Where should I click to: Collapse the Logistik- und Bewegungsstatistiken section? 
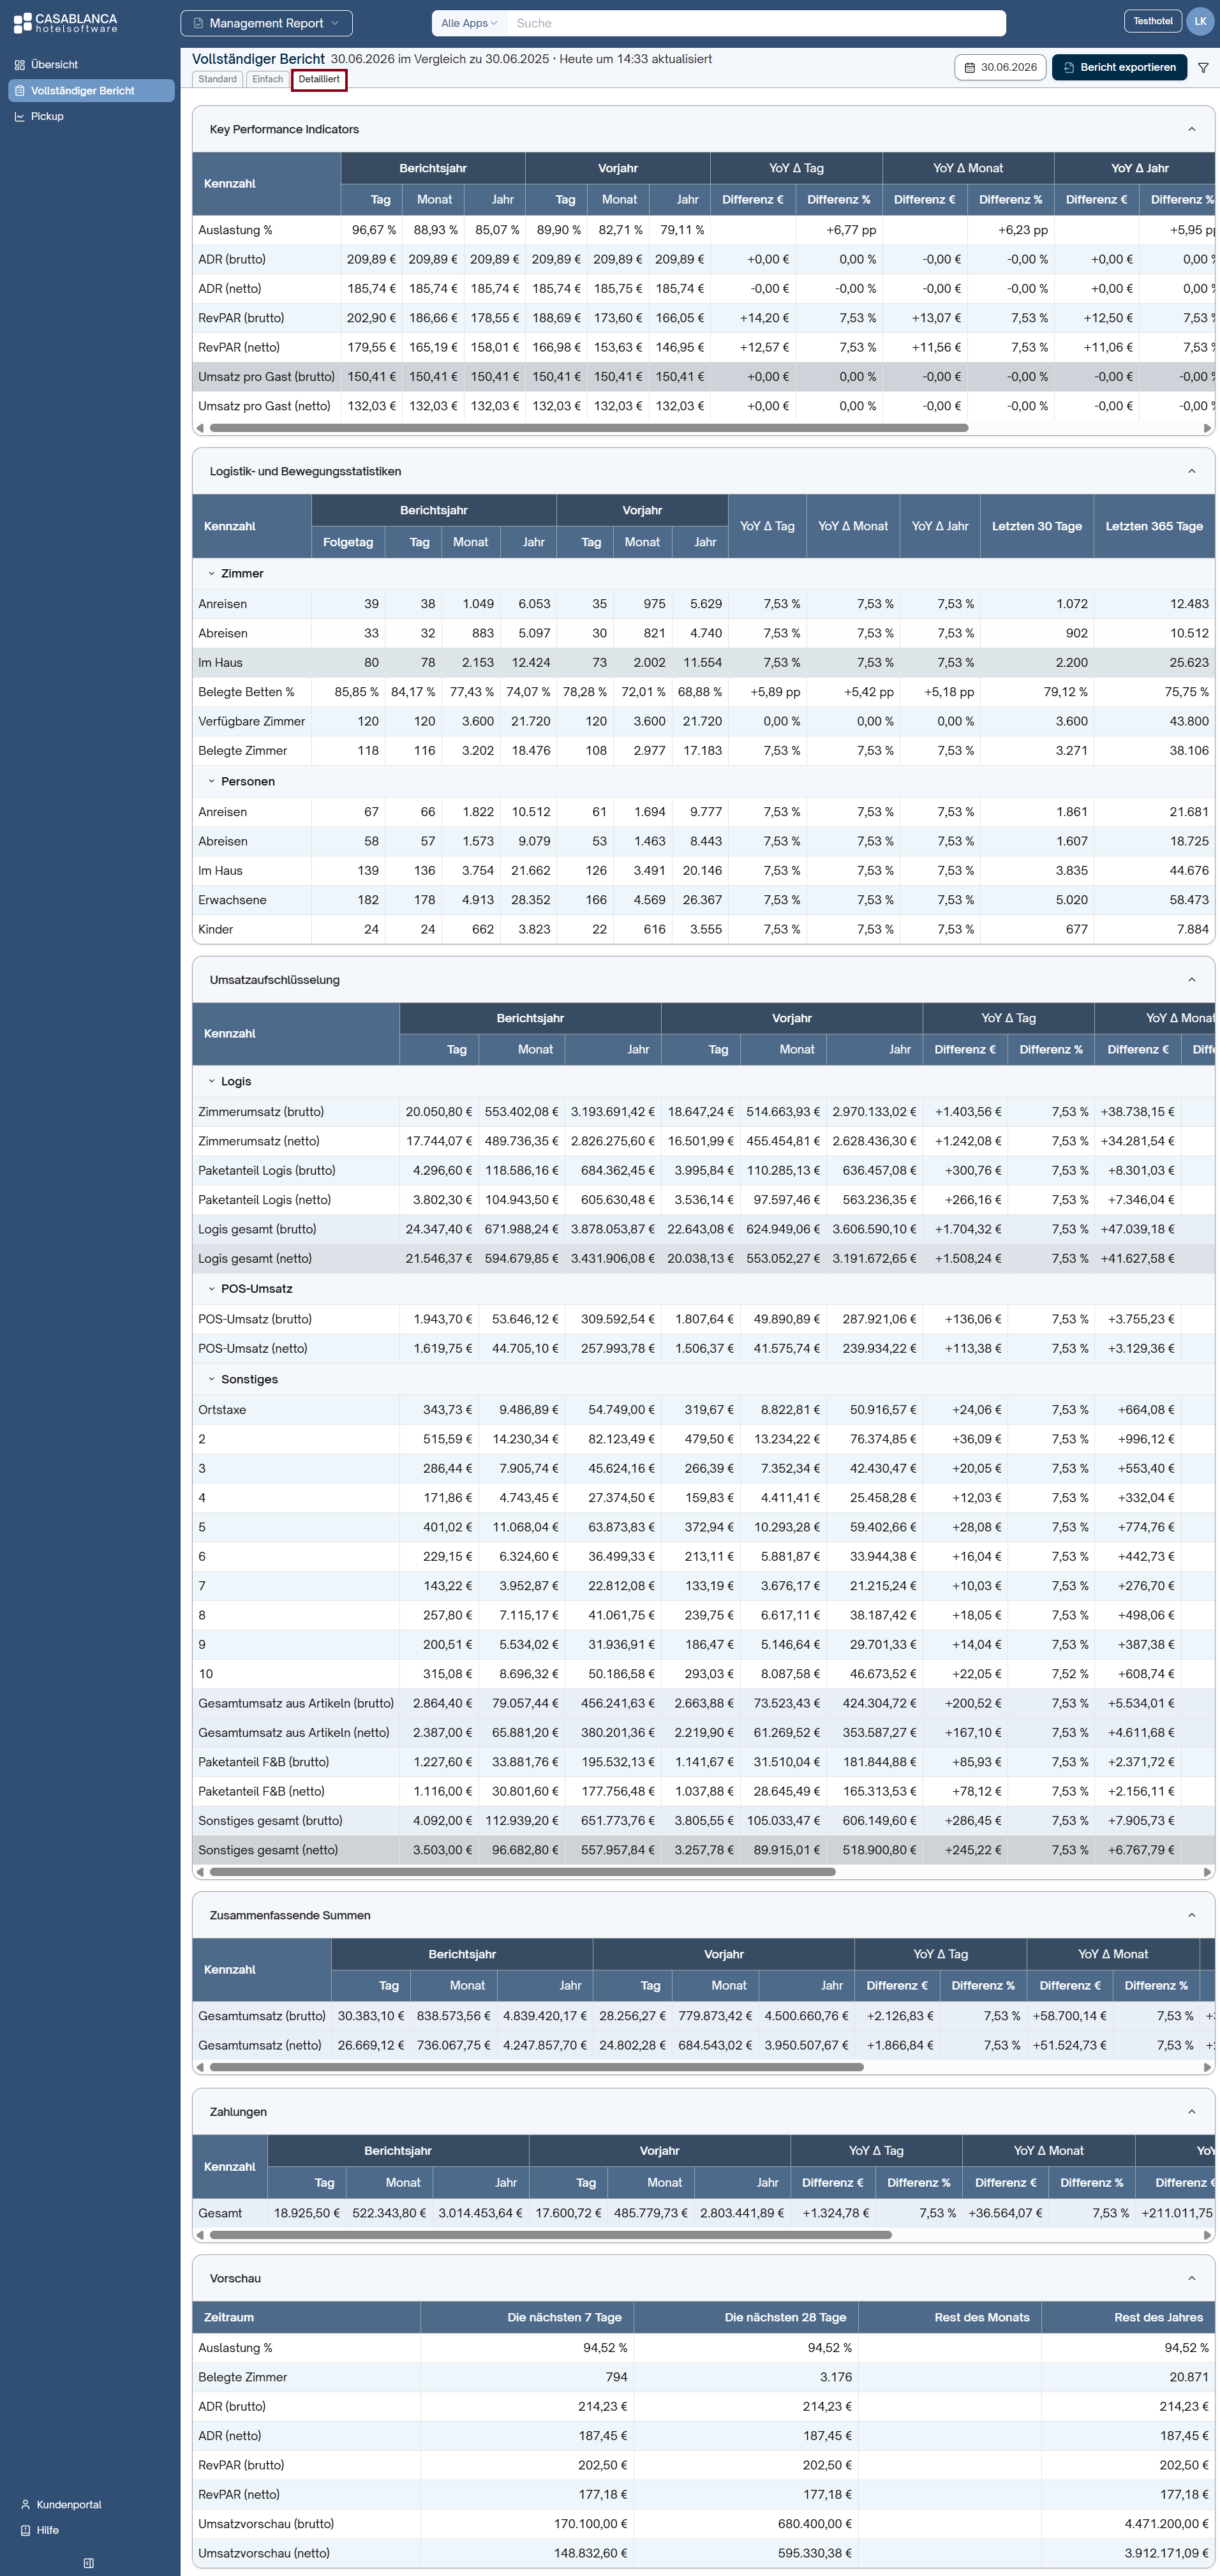pos(1191,471)
